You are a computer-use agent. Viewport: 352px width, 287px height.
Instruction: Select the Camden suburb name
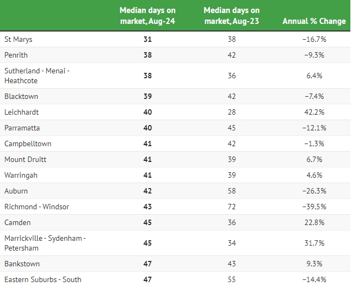point(17,222)
